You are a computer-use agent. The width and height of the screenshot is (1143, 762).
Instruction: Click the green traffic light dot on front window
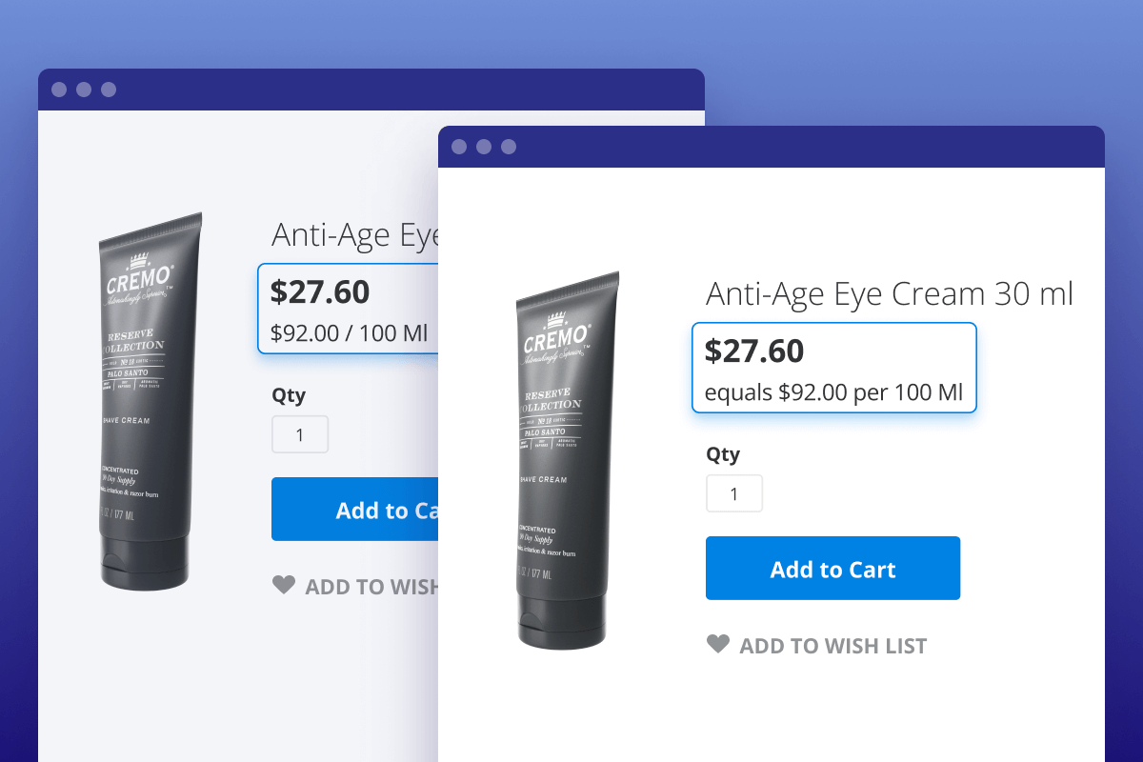[507, 147]
